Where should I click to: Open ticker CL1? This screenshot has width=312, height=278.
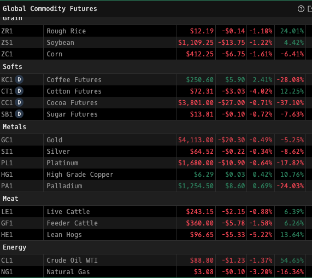[x=7, y=260]
